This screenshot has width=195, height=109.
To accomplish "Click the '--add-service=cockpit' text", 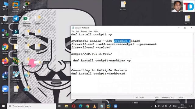I will pos(115,44).
